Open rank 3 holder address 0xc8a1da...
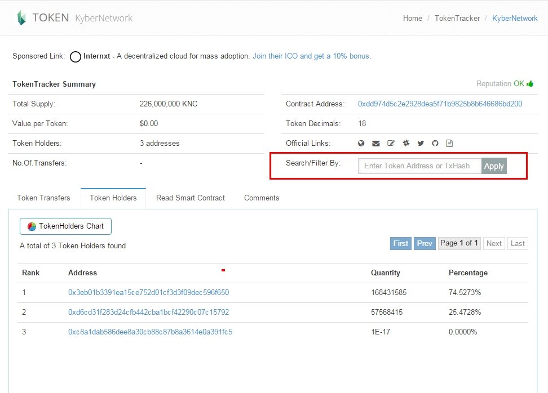This screenshot has width=548, height=393. (x=151, y=332)
